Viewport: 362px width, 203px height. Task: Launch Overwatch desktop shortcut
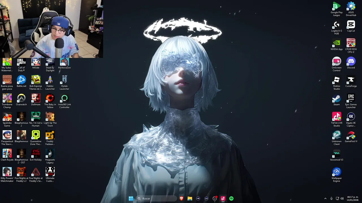21,100
